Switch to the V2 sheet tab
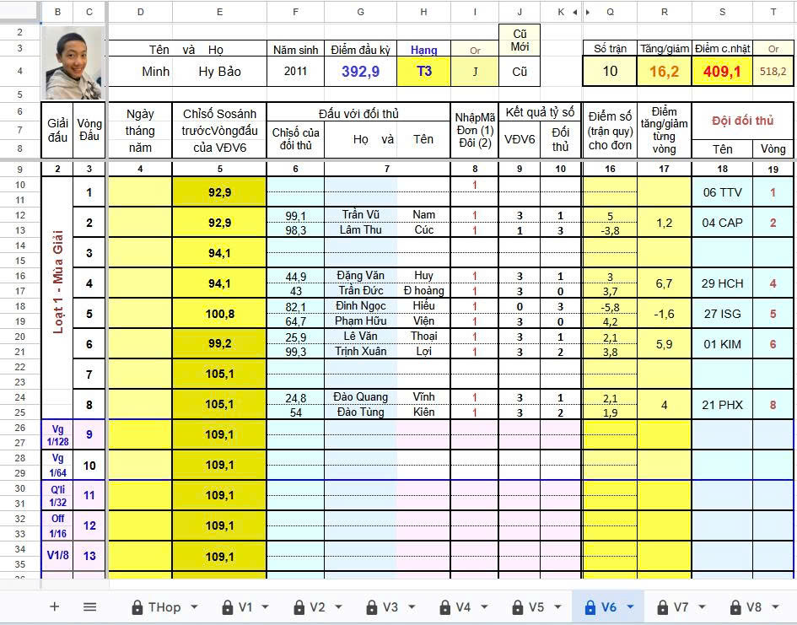This screenshot has height=625, width=797. (317, 606)
